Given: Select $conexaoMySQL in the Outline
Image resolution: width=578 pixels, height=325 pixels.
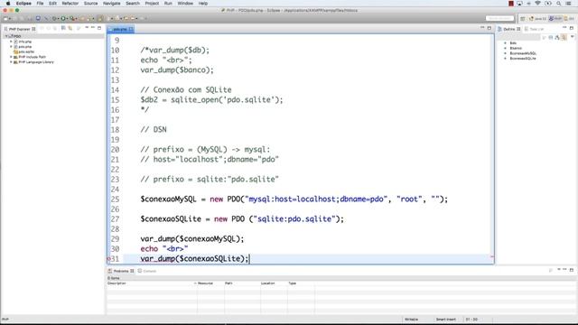Looking at the screenshot, I should pos(523,53).
